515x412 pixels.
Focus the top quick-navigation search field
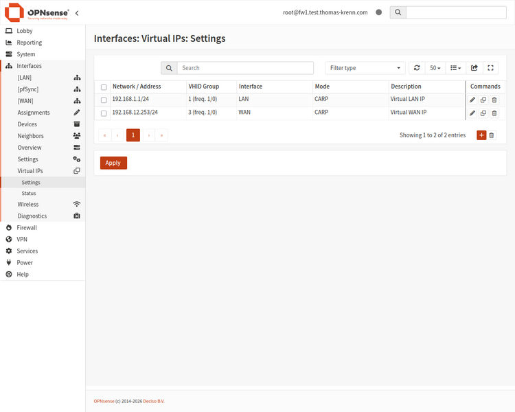[456, 12]
